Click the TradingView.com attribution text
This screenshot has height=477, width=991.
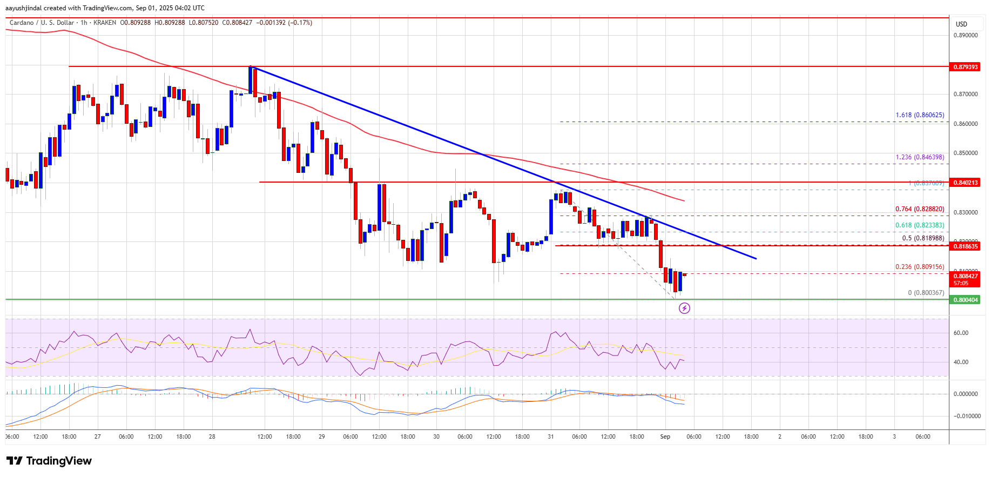coord(105,8)
